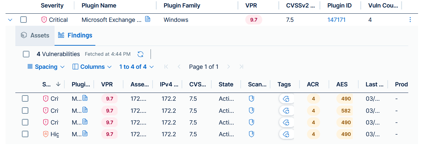421x147 pixels.
Task: Switch to the Assets tab
Action: (x=35, y=36)
